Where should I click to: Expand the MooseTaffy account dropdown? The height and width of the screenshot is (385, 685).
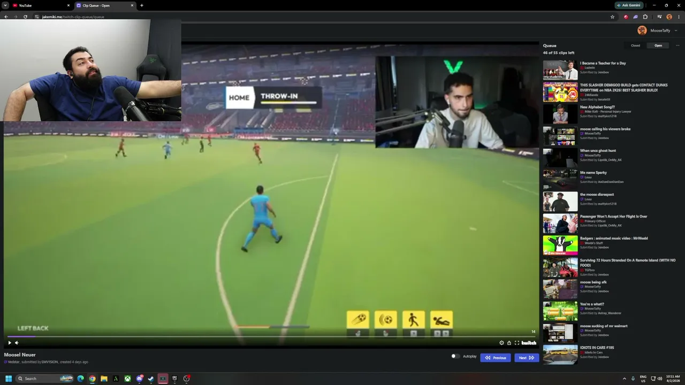point(676,30)
